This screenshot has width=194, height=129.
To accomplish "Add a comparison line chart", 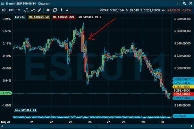I will point(33,10).
